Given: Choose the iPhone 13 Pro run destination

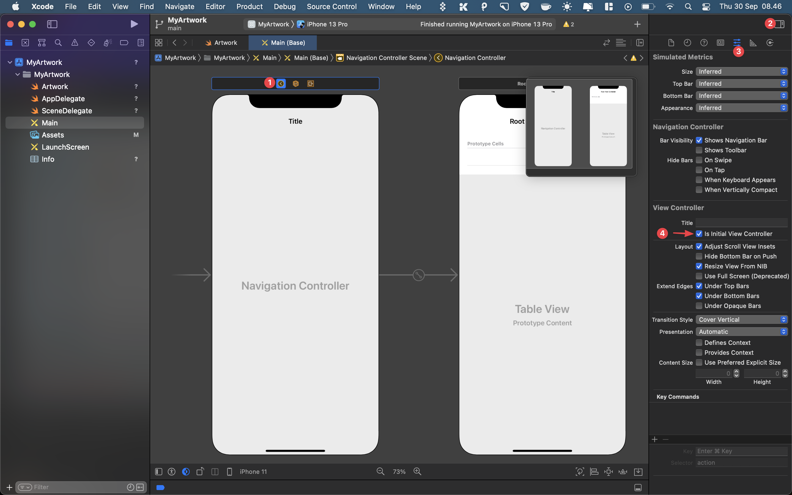Looking at the screenshot, I should 322,24.
